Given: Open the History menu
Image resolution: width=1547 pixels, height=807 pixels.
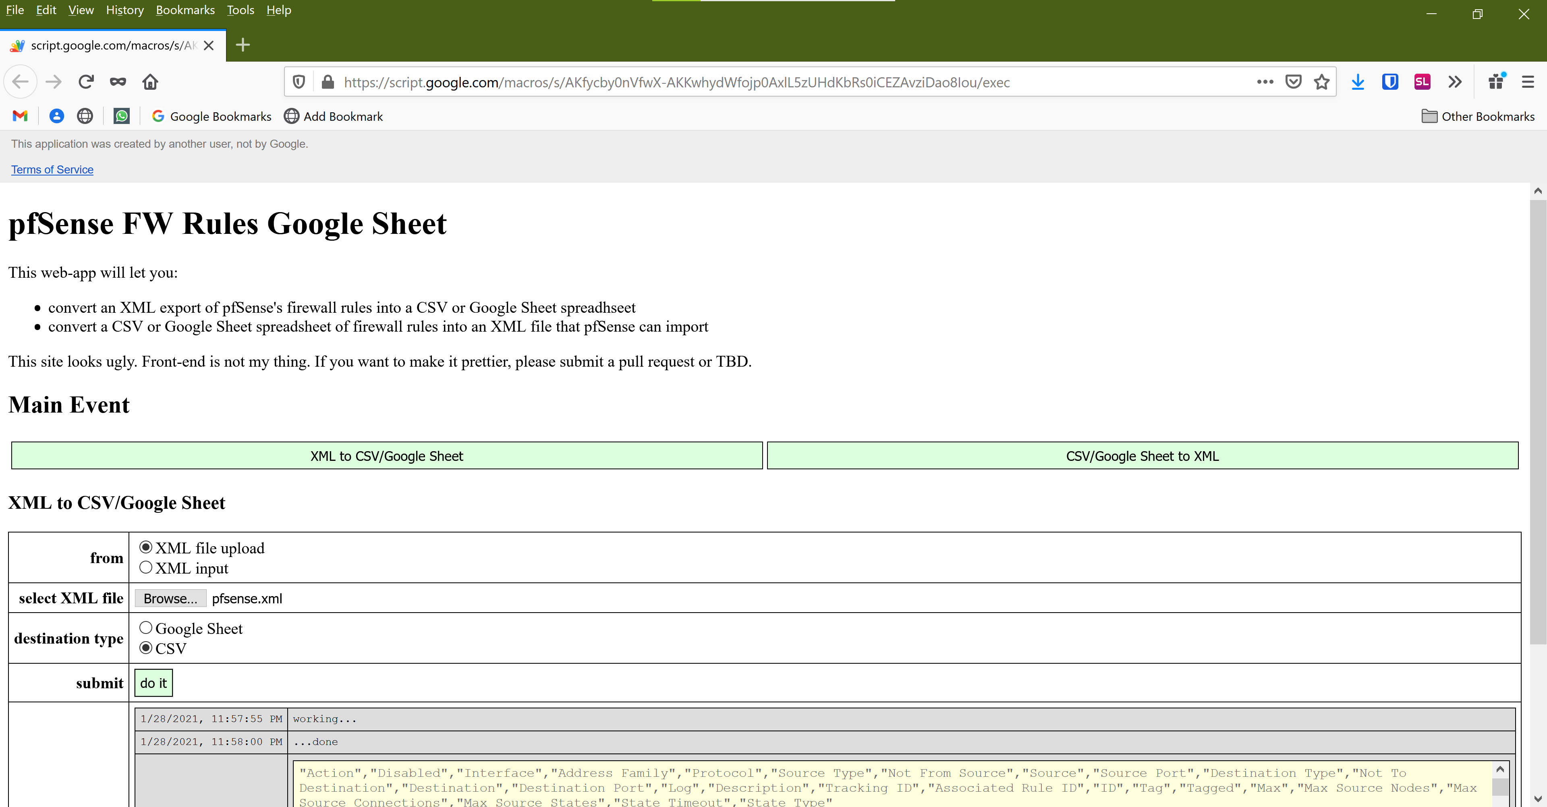Looking at the screenshot, I should (x=125, y=10).
